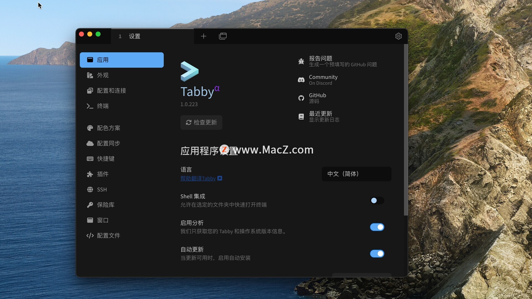Select the 设置 tab in tab bar

pos(152,36)
